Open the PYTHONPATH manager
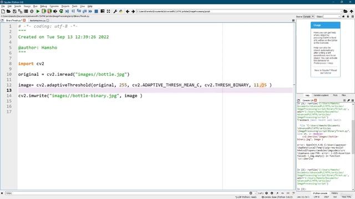The height and width of the screenshot is (199, 355). (x=121, y=11)
